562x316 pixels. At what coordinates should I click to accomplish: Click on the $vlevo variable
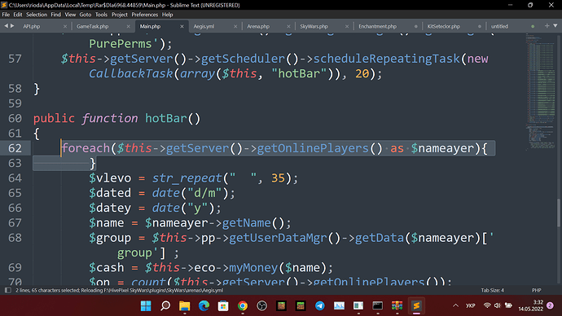[x=110, y=178]
